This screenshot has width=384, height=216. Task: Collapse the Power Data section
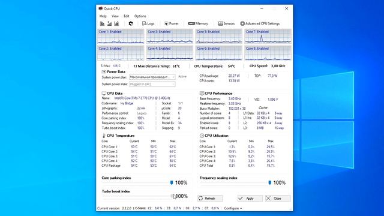point(104,72)
